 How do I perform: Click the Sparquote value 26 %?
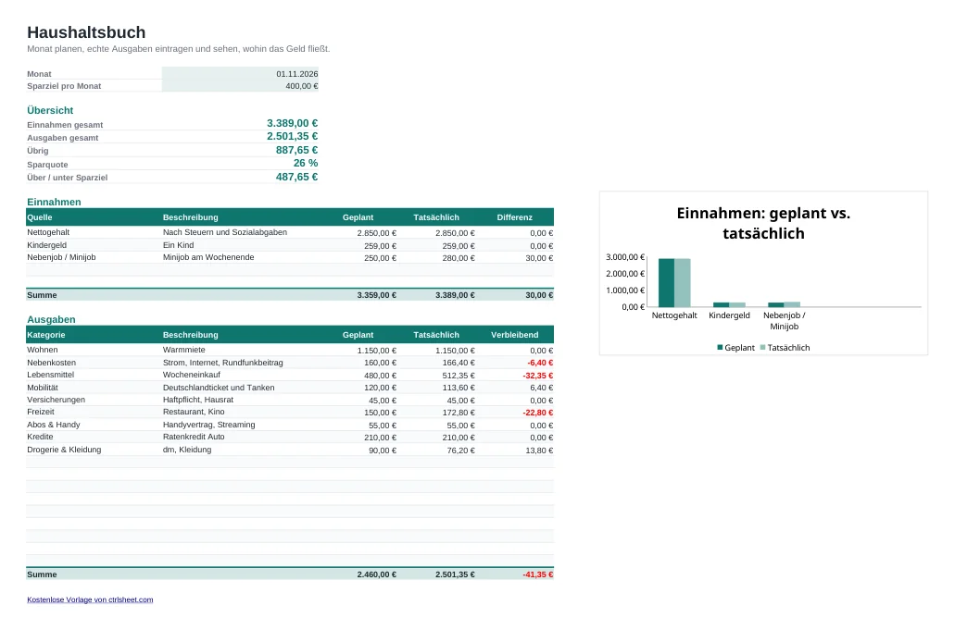[306, 163]
